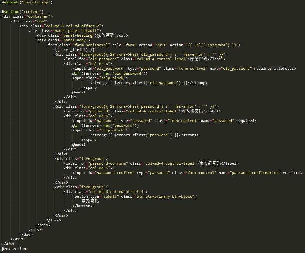The width and height of the screenshot is (305, 253).
Task: Click the "submit" type value
Action: coord(110,196)
